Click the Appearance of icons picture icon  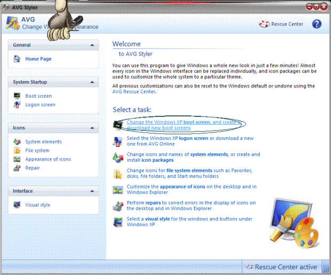(x=17, y=159)
